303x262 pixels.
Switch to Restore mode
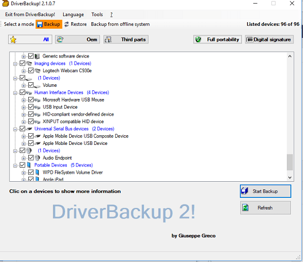pyautogui.click(x=76, y=24)
